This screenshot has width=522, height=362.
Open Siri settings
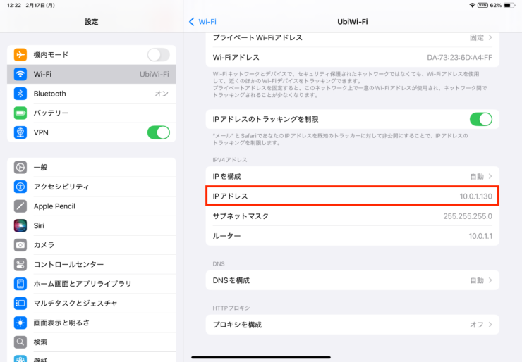(92, 225)
